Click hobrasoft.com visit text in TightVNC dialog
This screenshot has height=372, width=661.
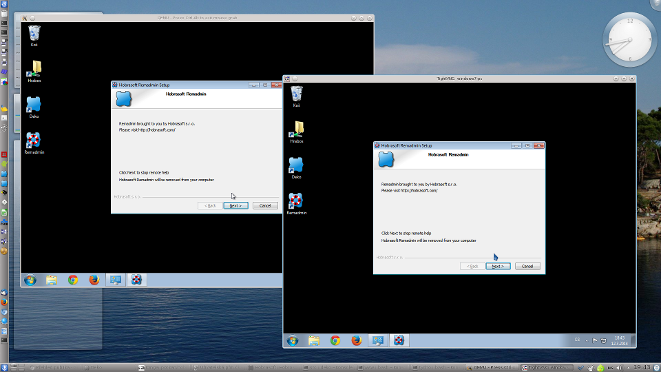tap(409, 191)
